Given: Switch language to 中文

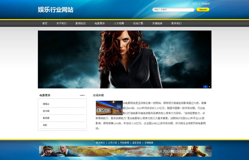Looking at the screenshot, I should [x=195, y=4].
